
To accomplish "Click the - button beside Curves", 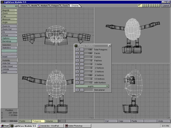I will (x=82, y=57).
